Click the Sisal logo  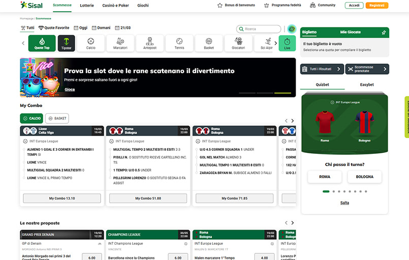pos(32,5)
